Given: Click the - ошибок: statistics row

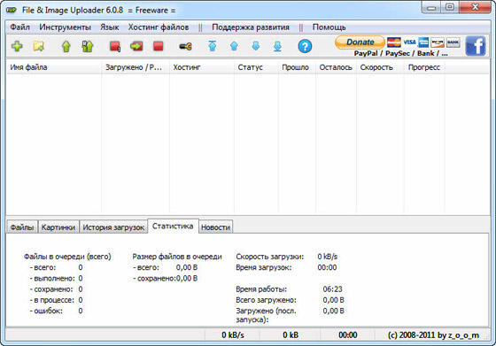Looking at the screenshot, I should 57,311.
